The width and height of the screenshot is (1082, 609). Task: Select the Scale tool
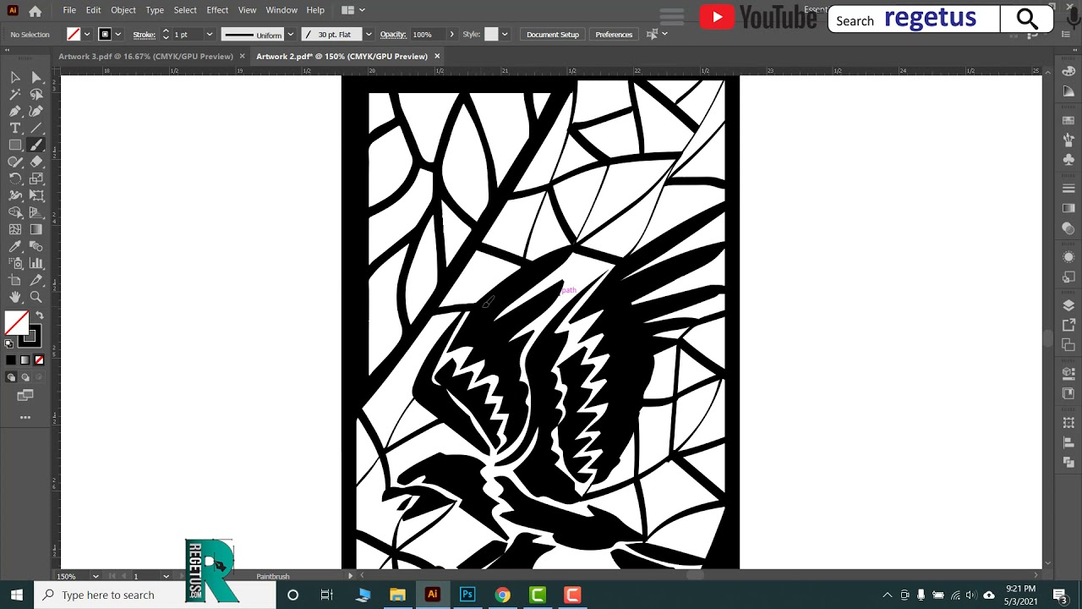36,179
